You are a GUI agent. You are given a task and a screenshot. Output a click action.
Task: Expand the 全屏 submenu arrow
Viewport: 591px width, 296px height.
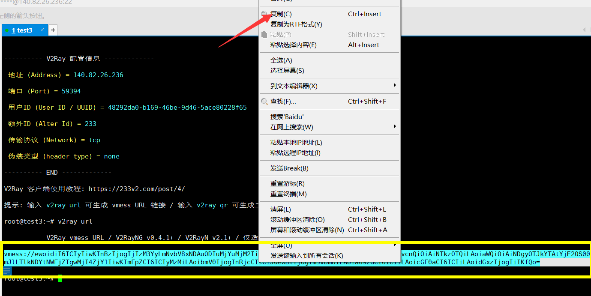click(x=394, y=245)
